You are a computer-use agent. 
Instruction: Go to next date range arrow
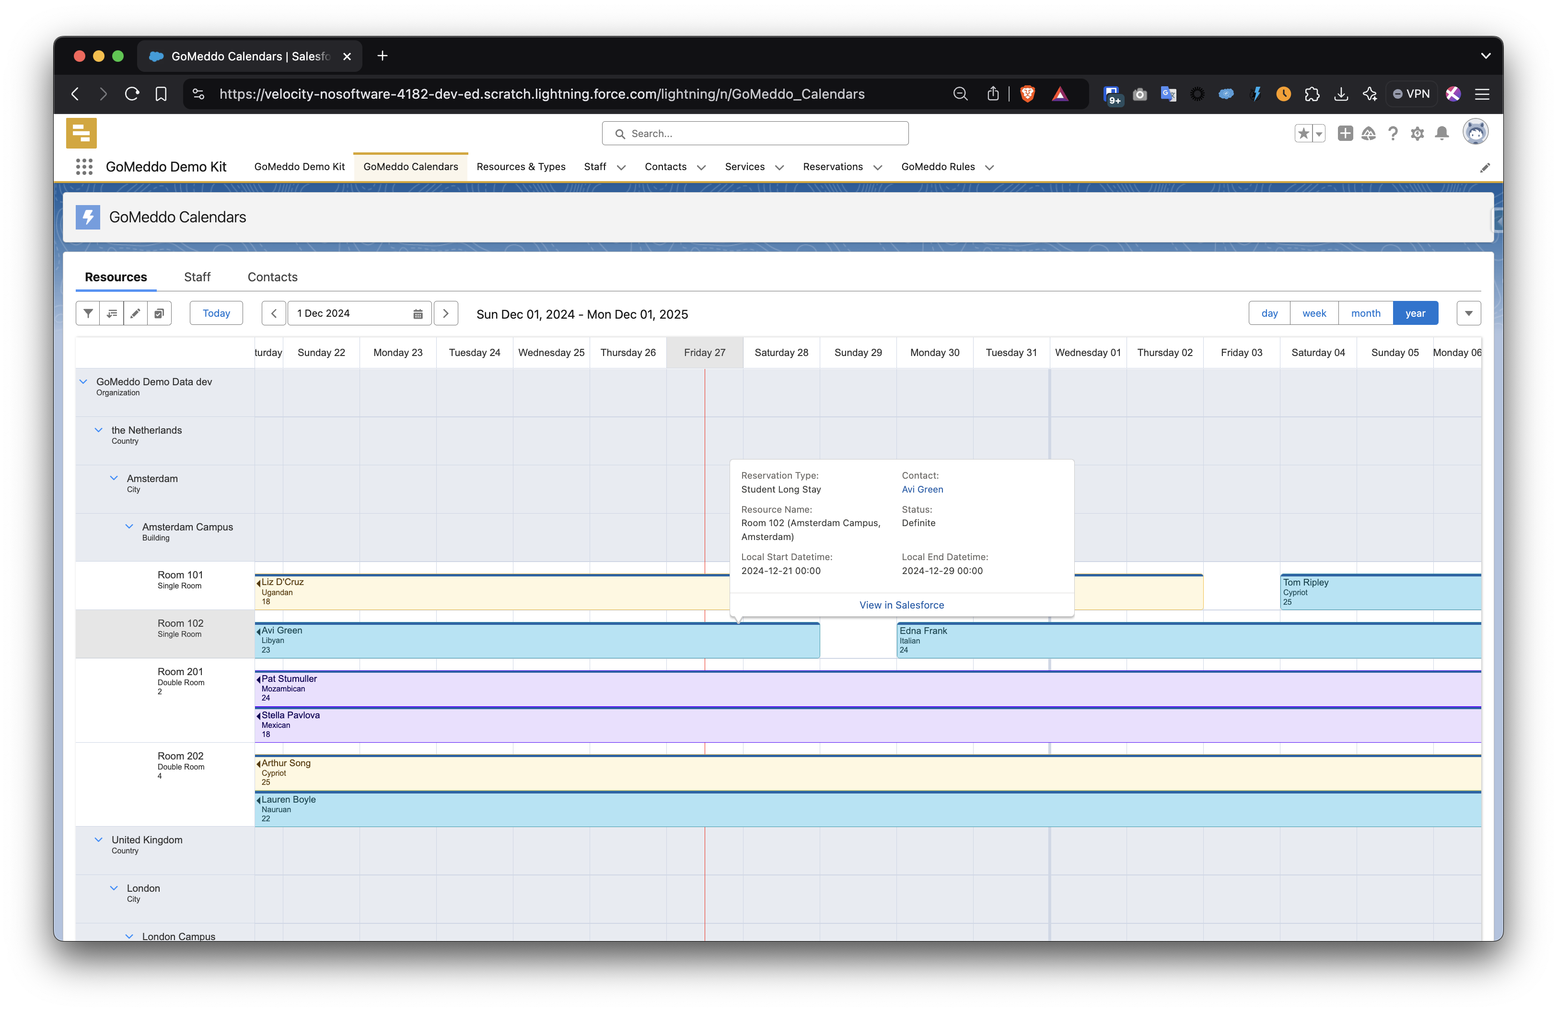(x=445, y=313)
